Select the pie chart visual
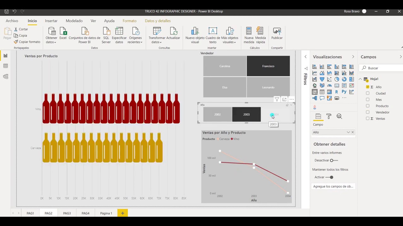This screenshot has height=226, width=403. coord(337,79)
